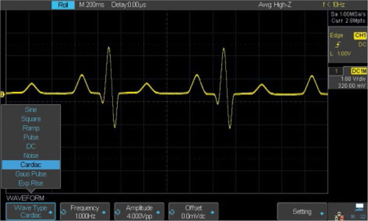Click the Edge trigger type label
The image size is (368, 221).
pos(336,36)
